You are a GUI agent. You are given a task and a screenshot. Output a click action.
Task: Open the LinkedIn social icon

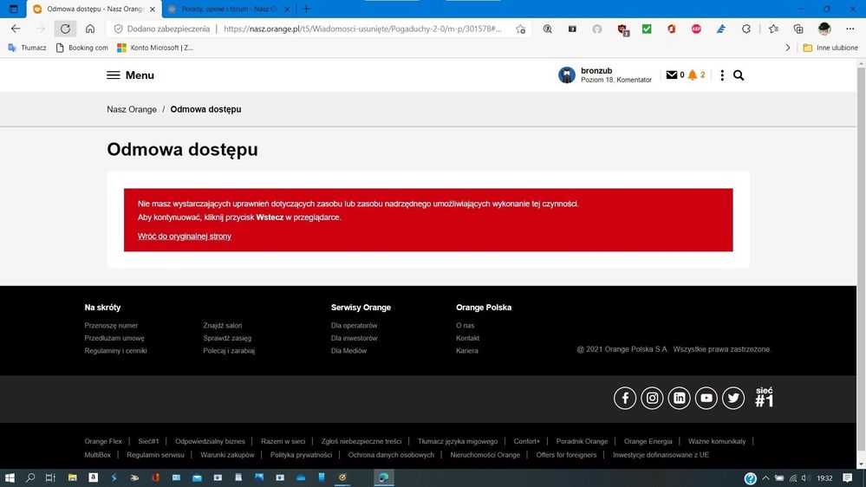pos(680,398)
